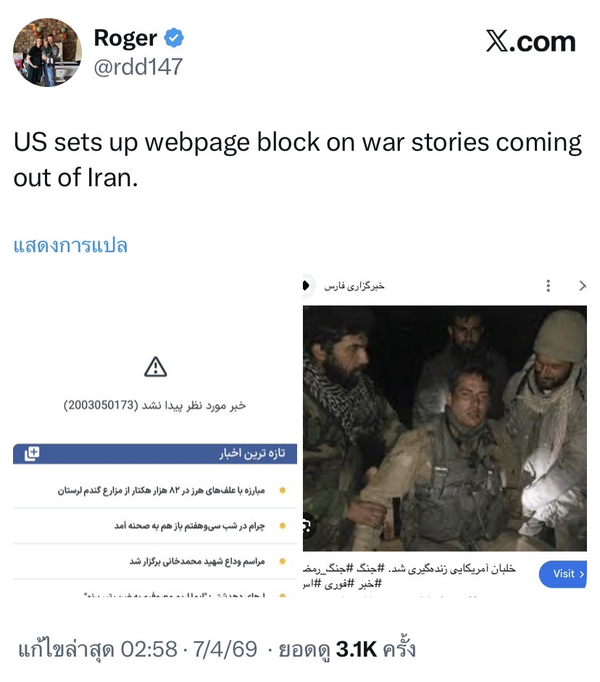Open the three-dot menu above the photo

[549, 286]
